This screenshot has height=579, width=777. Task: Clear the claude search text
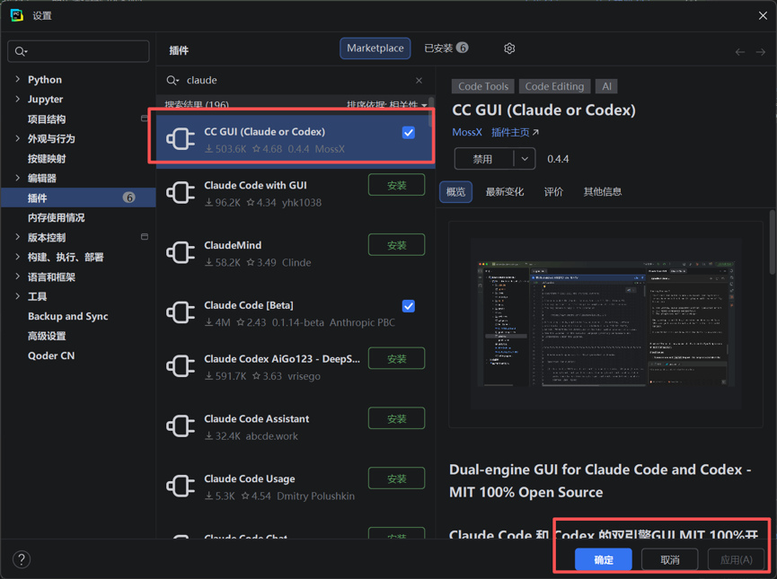[x=419, y=80]
